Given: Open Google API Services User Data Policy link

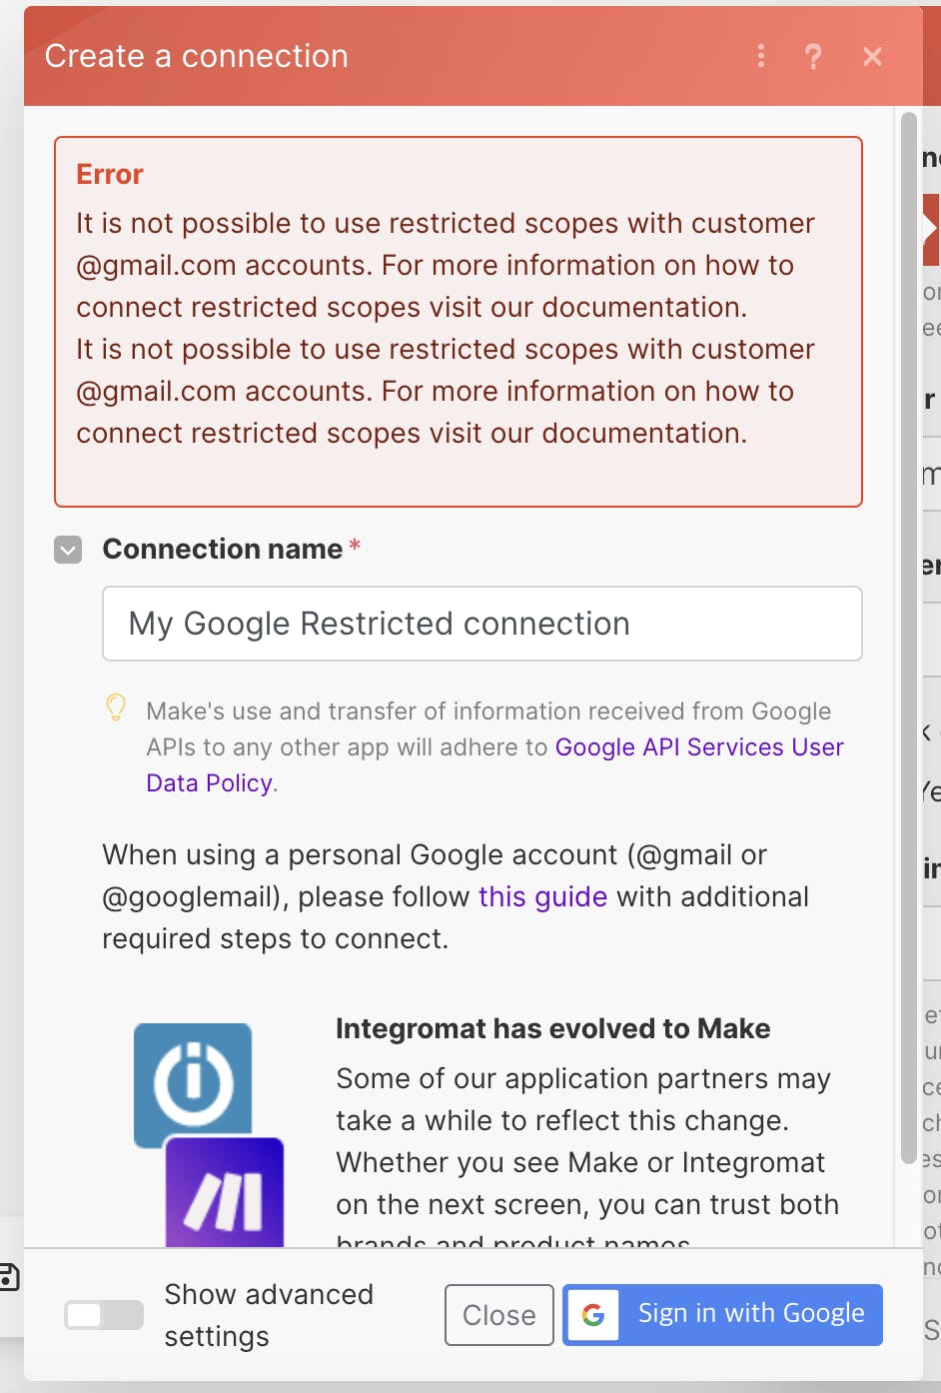Looking at the screenshot, I should point(698,747).
